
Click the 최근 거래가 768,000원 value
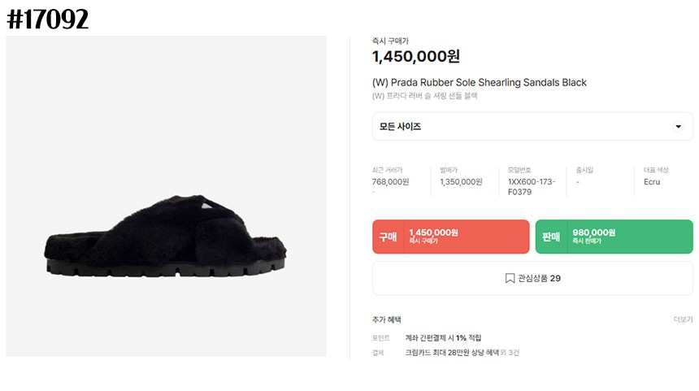[x=390, y=182]
